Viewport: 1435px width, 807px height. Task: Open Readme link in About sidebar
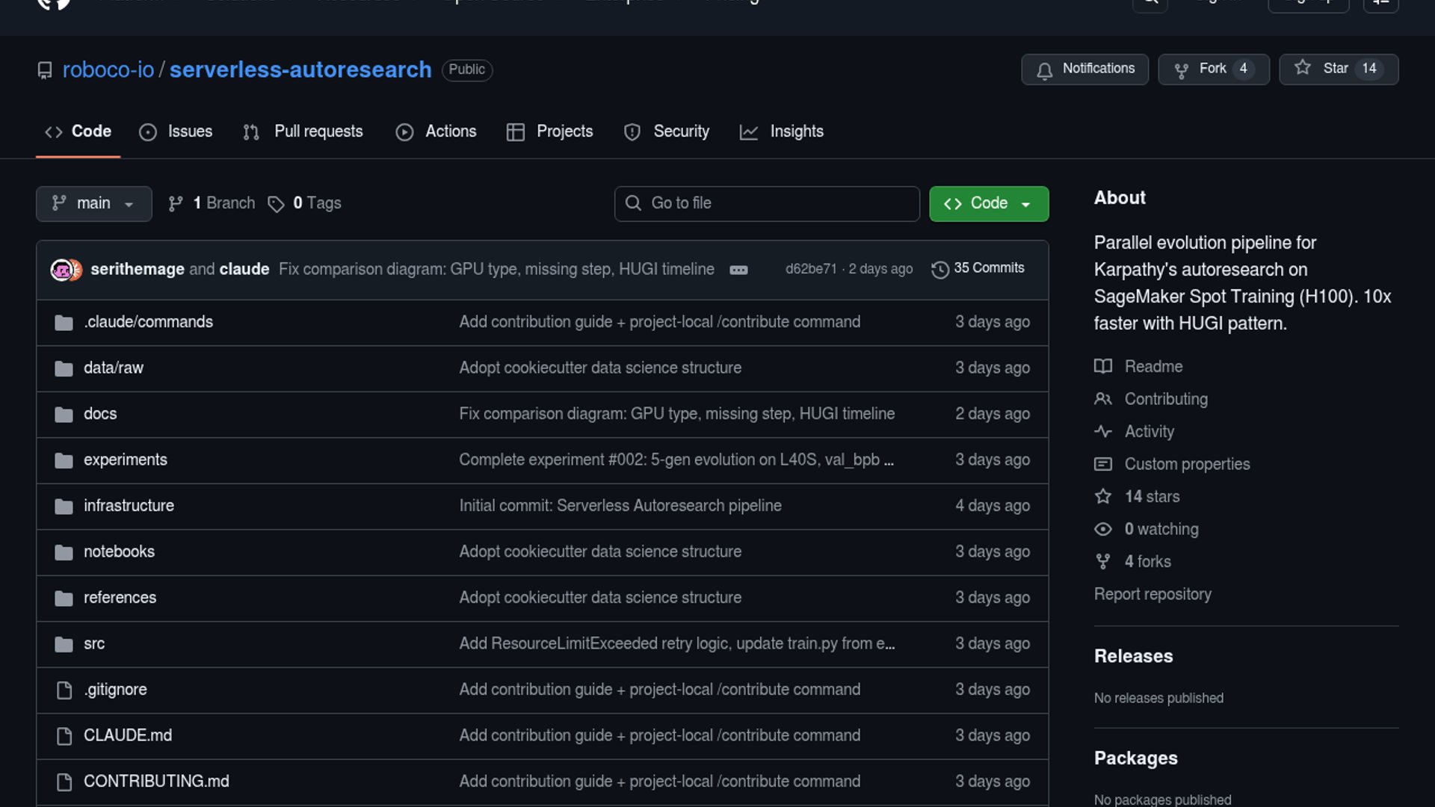pyautogui.click(x=1153, y=366)
